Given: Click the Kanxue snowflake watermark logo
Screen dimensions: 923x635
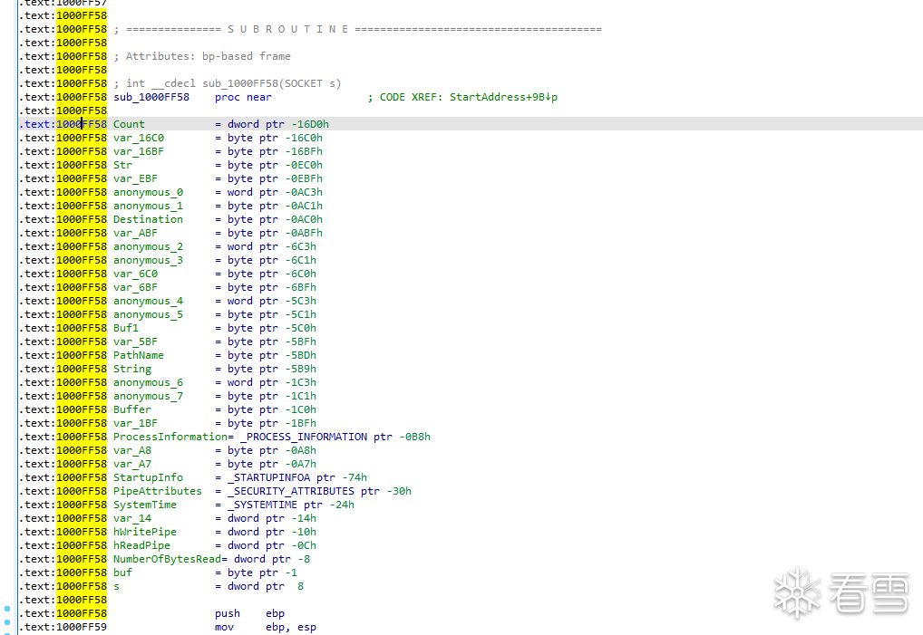Looking at the screenshot, I should coord(798,593).
